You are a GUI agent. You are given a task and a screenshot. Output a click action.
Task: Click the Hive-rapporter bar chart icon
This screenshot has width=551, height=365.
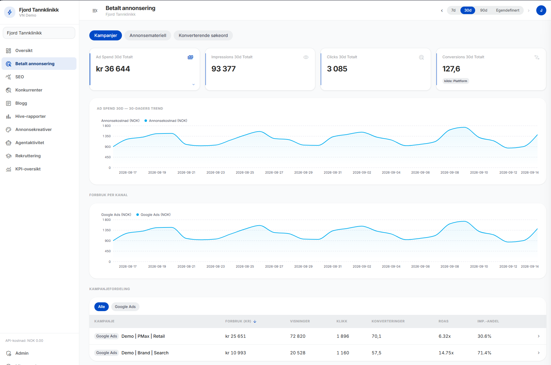[8, 117]
